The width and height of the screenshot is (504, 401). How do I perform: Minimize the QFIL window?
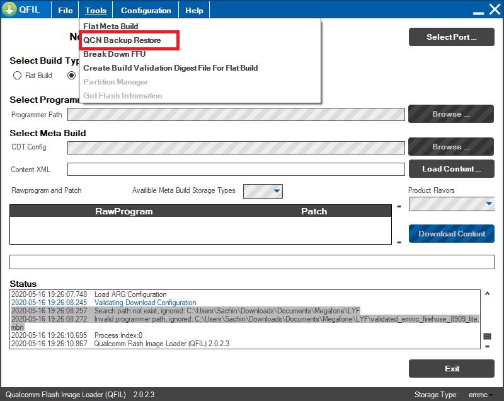[x=478, y=13]
